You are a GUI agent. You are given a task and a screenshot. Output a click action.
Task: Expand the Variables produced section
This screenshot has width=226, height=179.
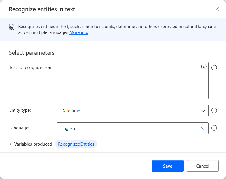click(x=10, y=144)
